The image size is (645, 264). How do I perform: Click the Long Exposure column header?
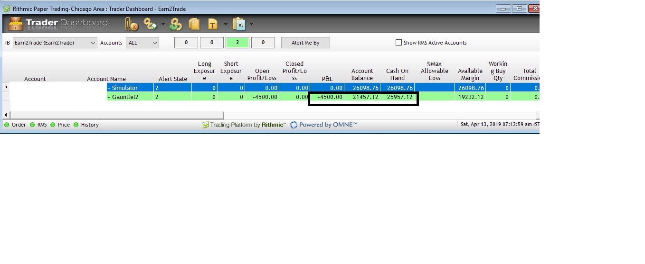click(x=205, y=71)
